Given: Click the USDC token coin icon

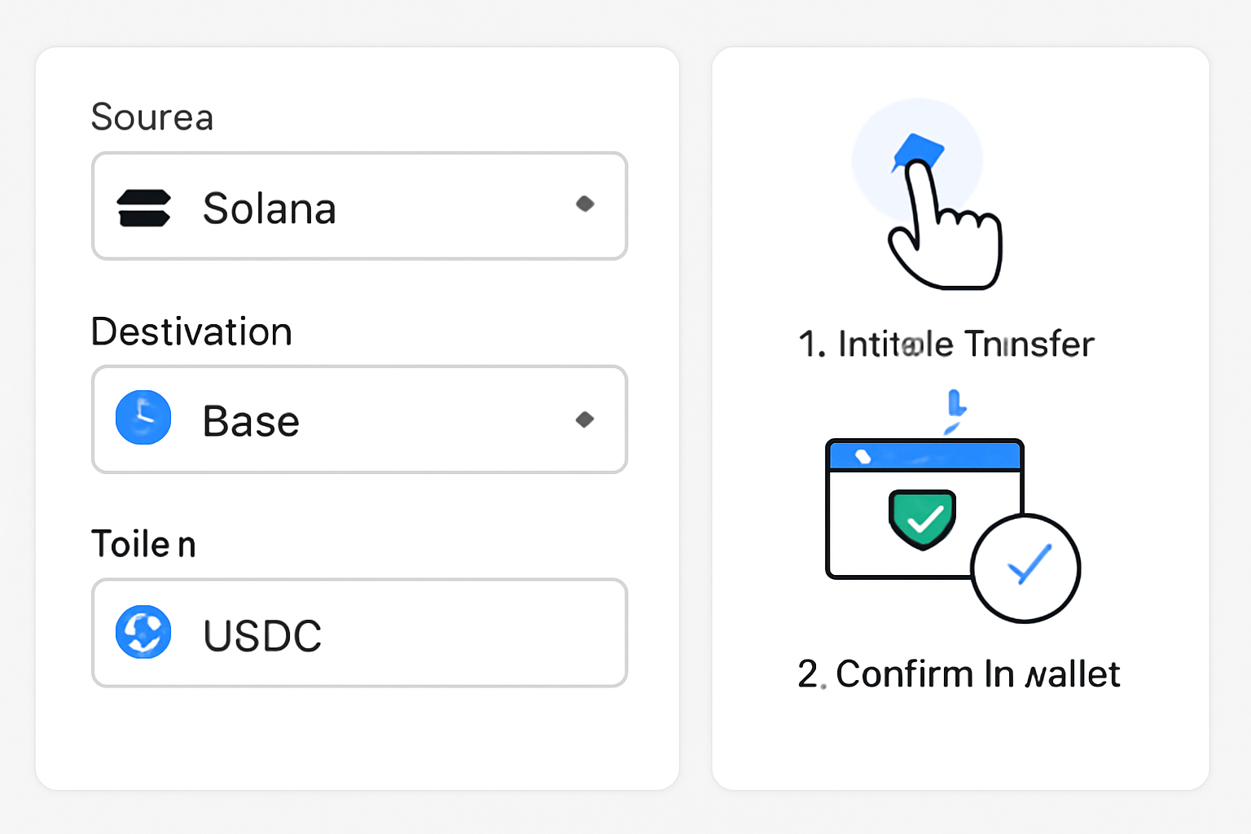Looking at the screenshot, I should (x=143, y=632).
